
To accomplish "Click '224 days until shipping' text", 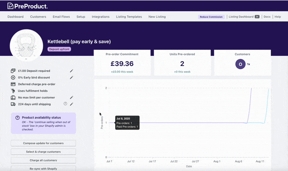I will [x=34, y=104].
